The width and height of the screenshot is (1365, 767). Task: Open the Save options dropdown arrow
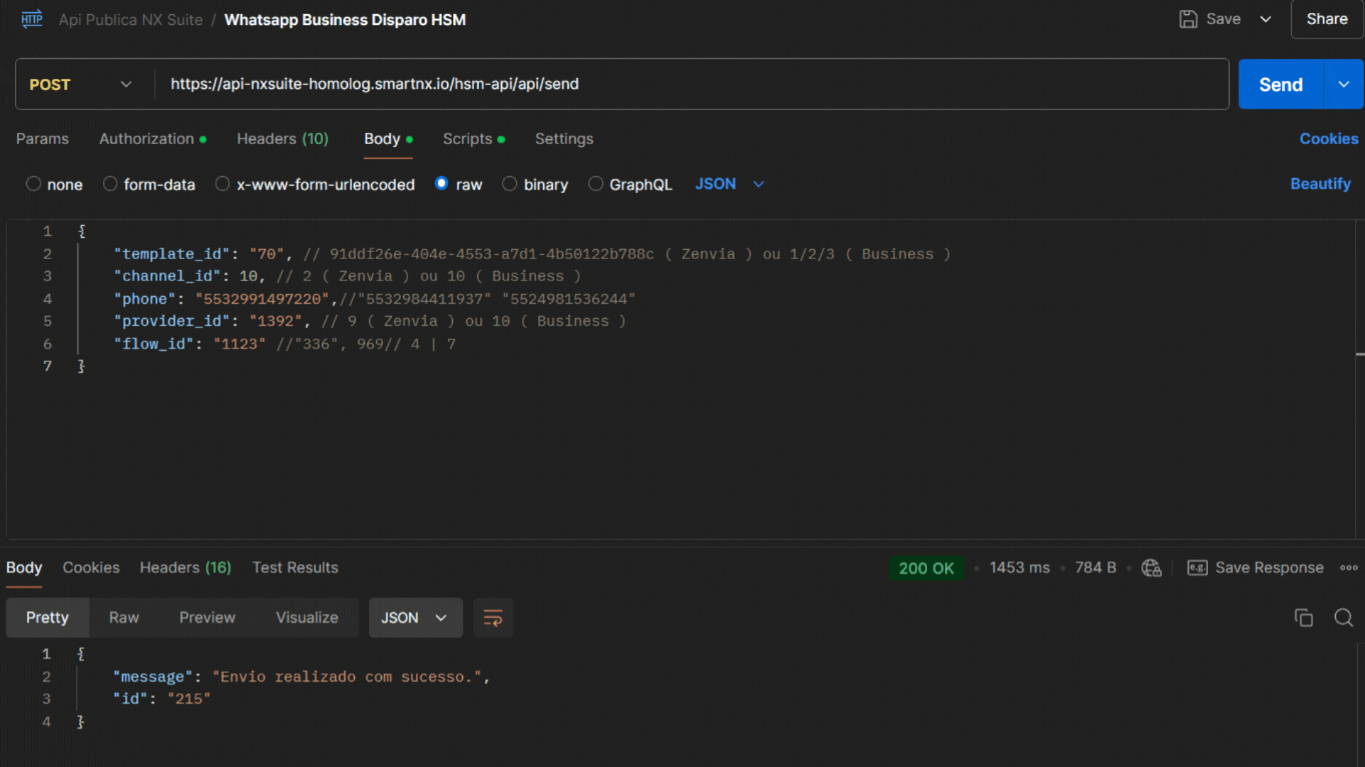[1265, 19]
